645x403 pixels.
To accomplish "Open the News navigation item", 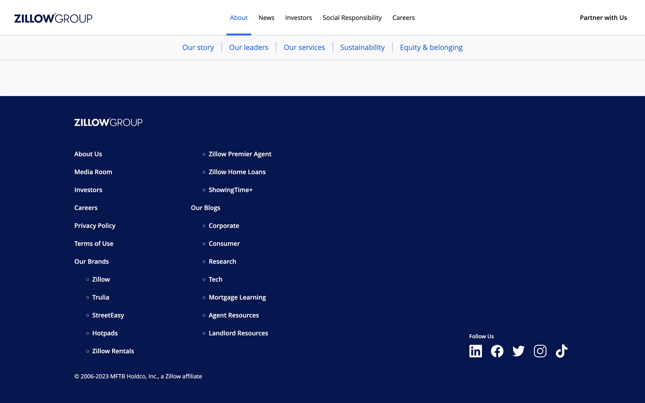I will tap(266, 18).
